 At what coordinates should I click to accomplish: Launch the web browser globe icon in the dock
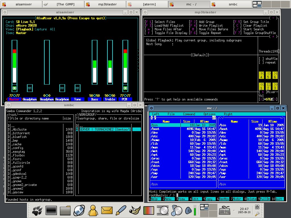(x=79, y=211)
